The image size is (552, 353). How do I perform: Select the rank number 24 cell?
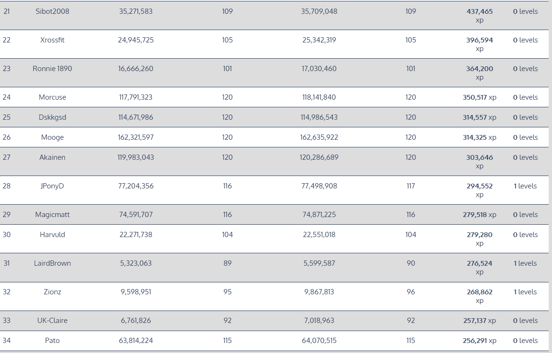(7, 97)
